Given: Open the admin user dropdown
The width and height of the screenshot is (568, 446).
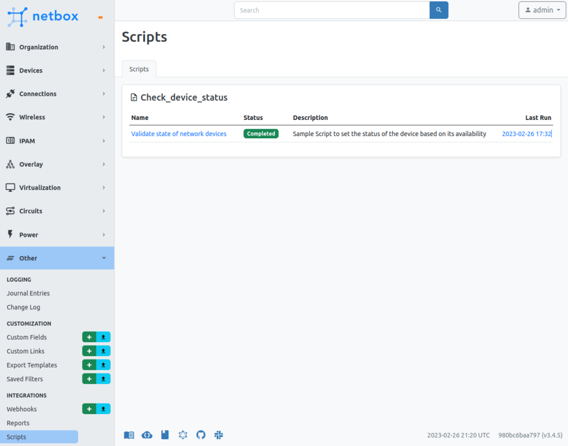Looking at the screenshot, I should pyautogui.click(x=542, y=10).
